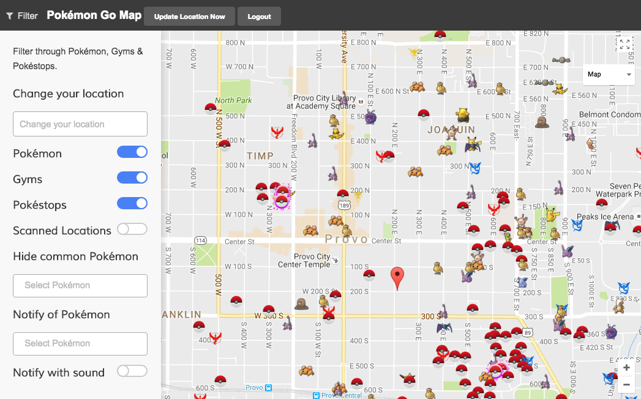Select the Venonat near 360 S

pyautogui.click(x=611, y=332)
